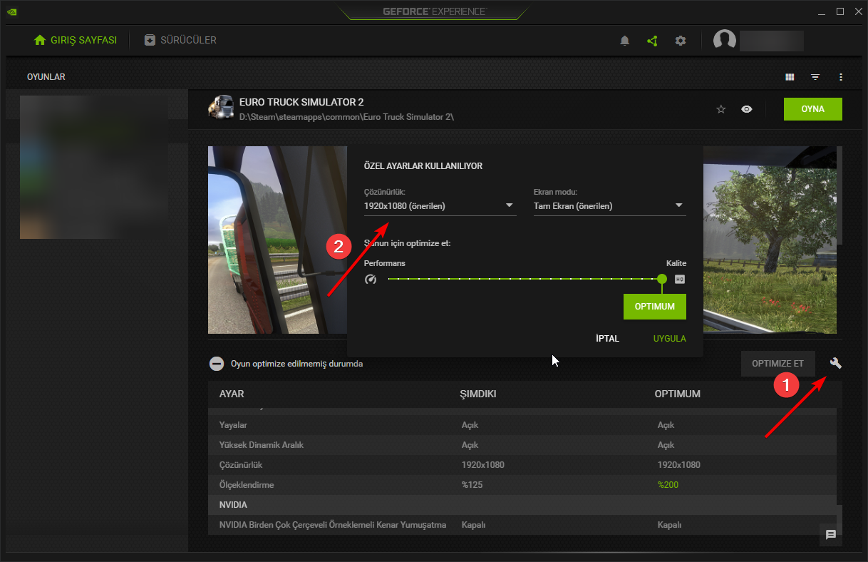The width and height of the screenshot is (868, 562).
Task: Click the custom settings wrench icon
Action: pos(836,363)
